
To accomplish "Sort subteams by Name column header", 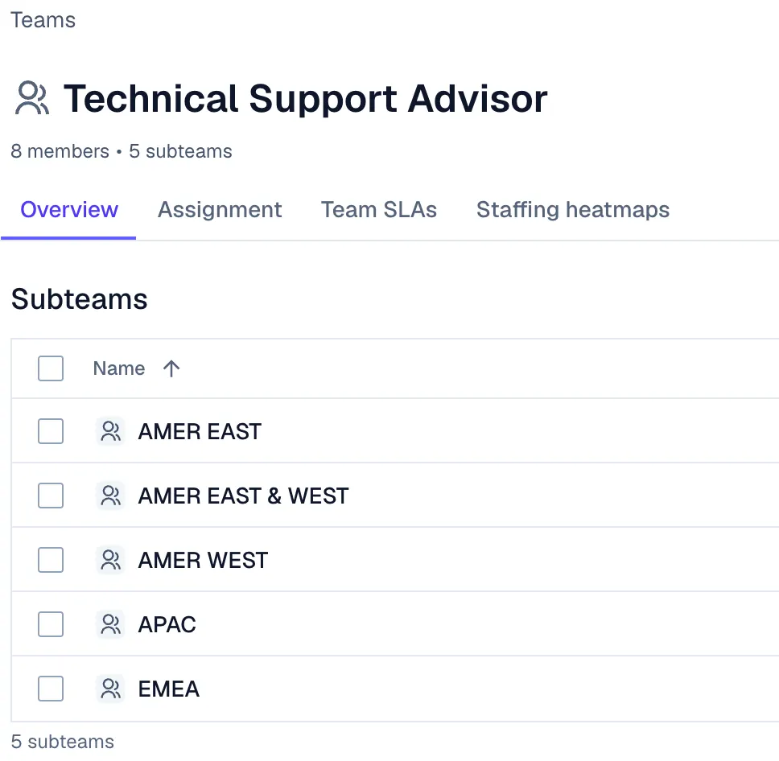I will [x=119, y=368].
